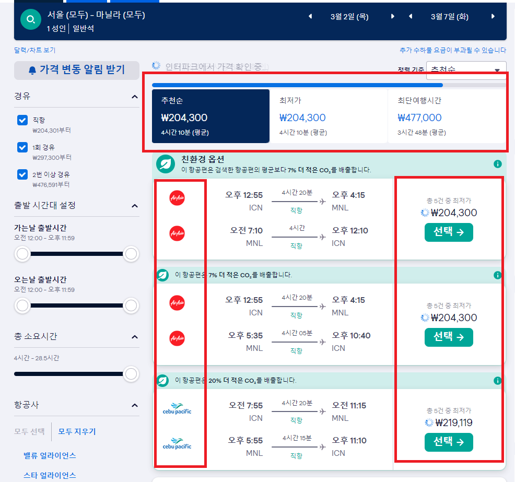The width and height of the screenshot is (515, 482).
Task: Click 스타 얼라이언스 filter link
Action: [x=50, y=475]
